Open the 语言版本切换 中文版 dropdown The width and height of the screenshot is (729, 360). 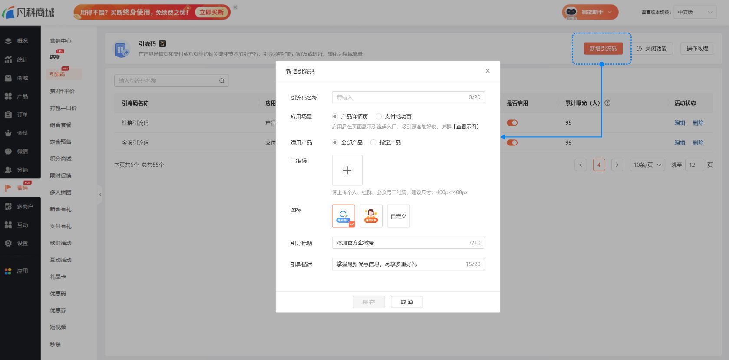click(x=695, y=12)
